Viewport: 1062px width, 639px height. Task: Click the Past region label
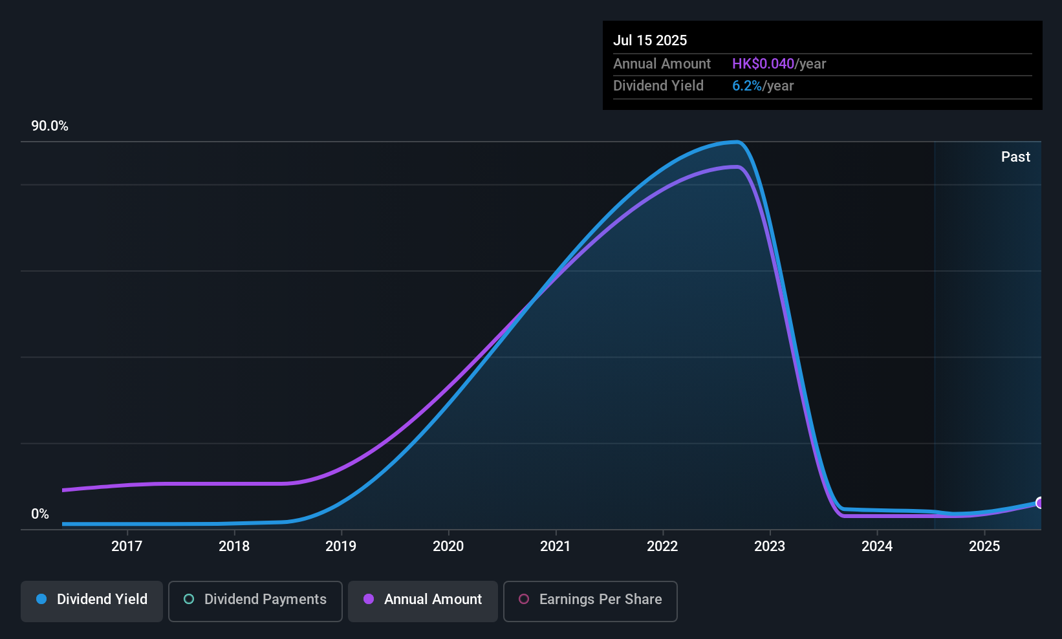coord(1015,157)
